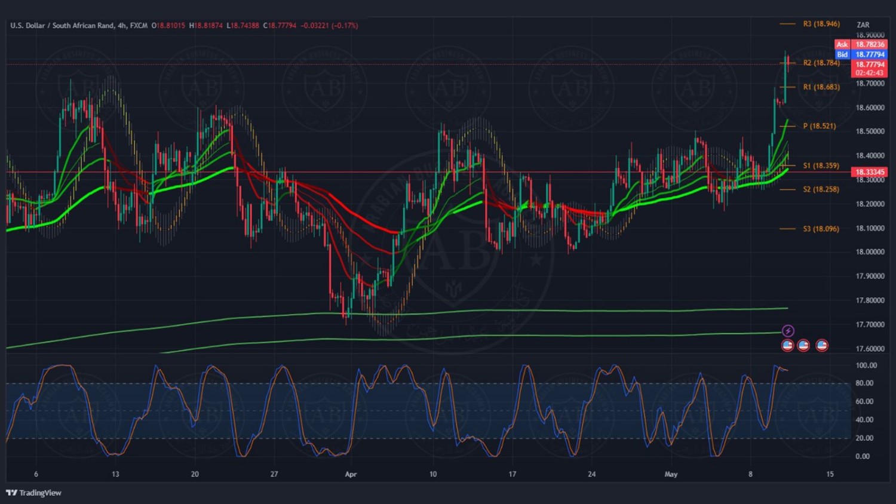
Task: Select the P (18.521) pivot label
Action: pos(820,126)
